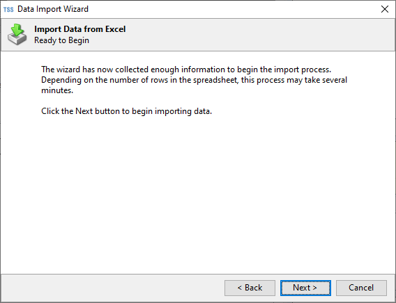This screenshot has height=303, width=396.
Task: Start the import with Next button
Action: point(305,288)
